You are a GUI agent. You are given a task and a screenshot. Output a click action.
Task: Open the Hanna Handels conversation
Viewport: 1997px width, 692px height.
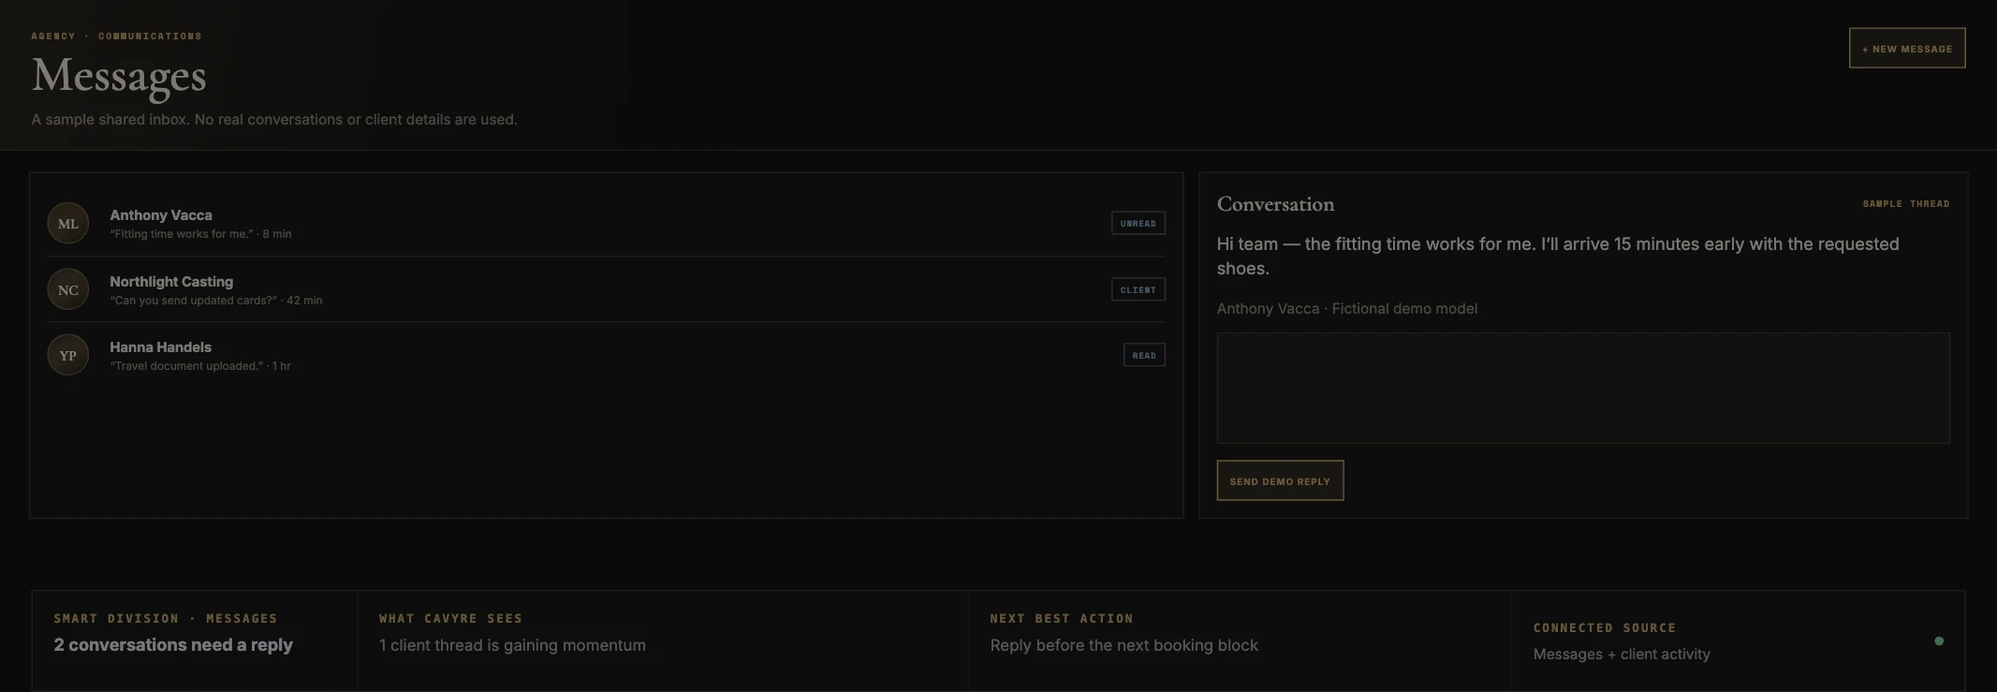pyautogui.click(x=607, y=355)
